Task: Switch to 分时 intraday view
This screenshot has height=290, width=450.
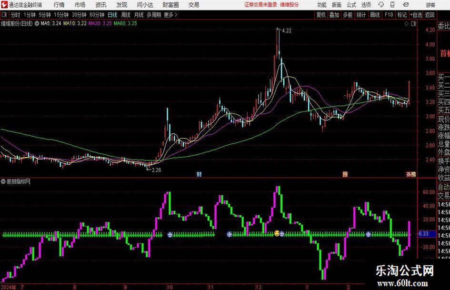Action: [15, 15]
